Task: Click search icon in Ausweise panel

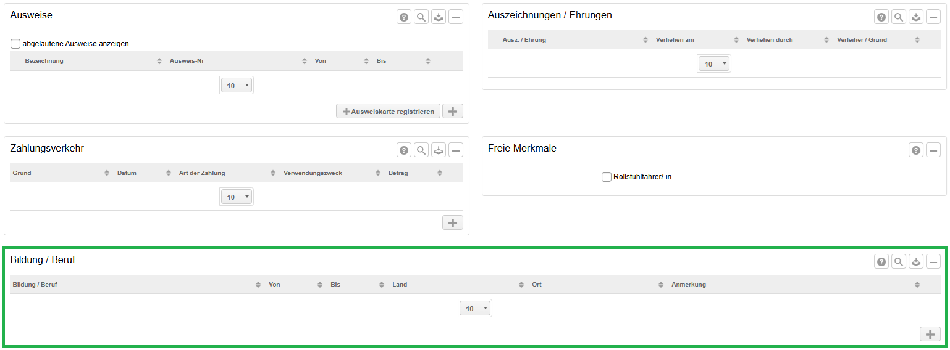Action: 421,17
